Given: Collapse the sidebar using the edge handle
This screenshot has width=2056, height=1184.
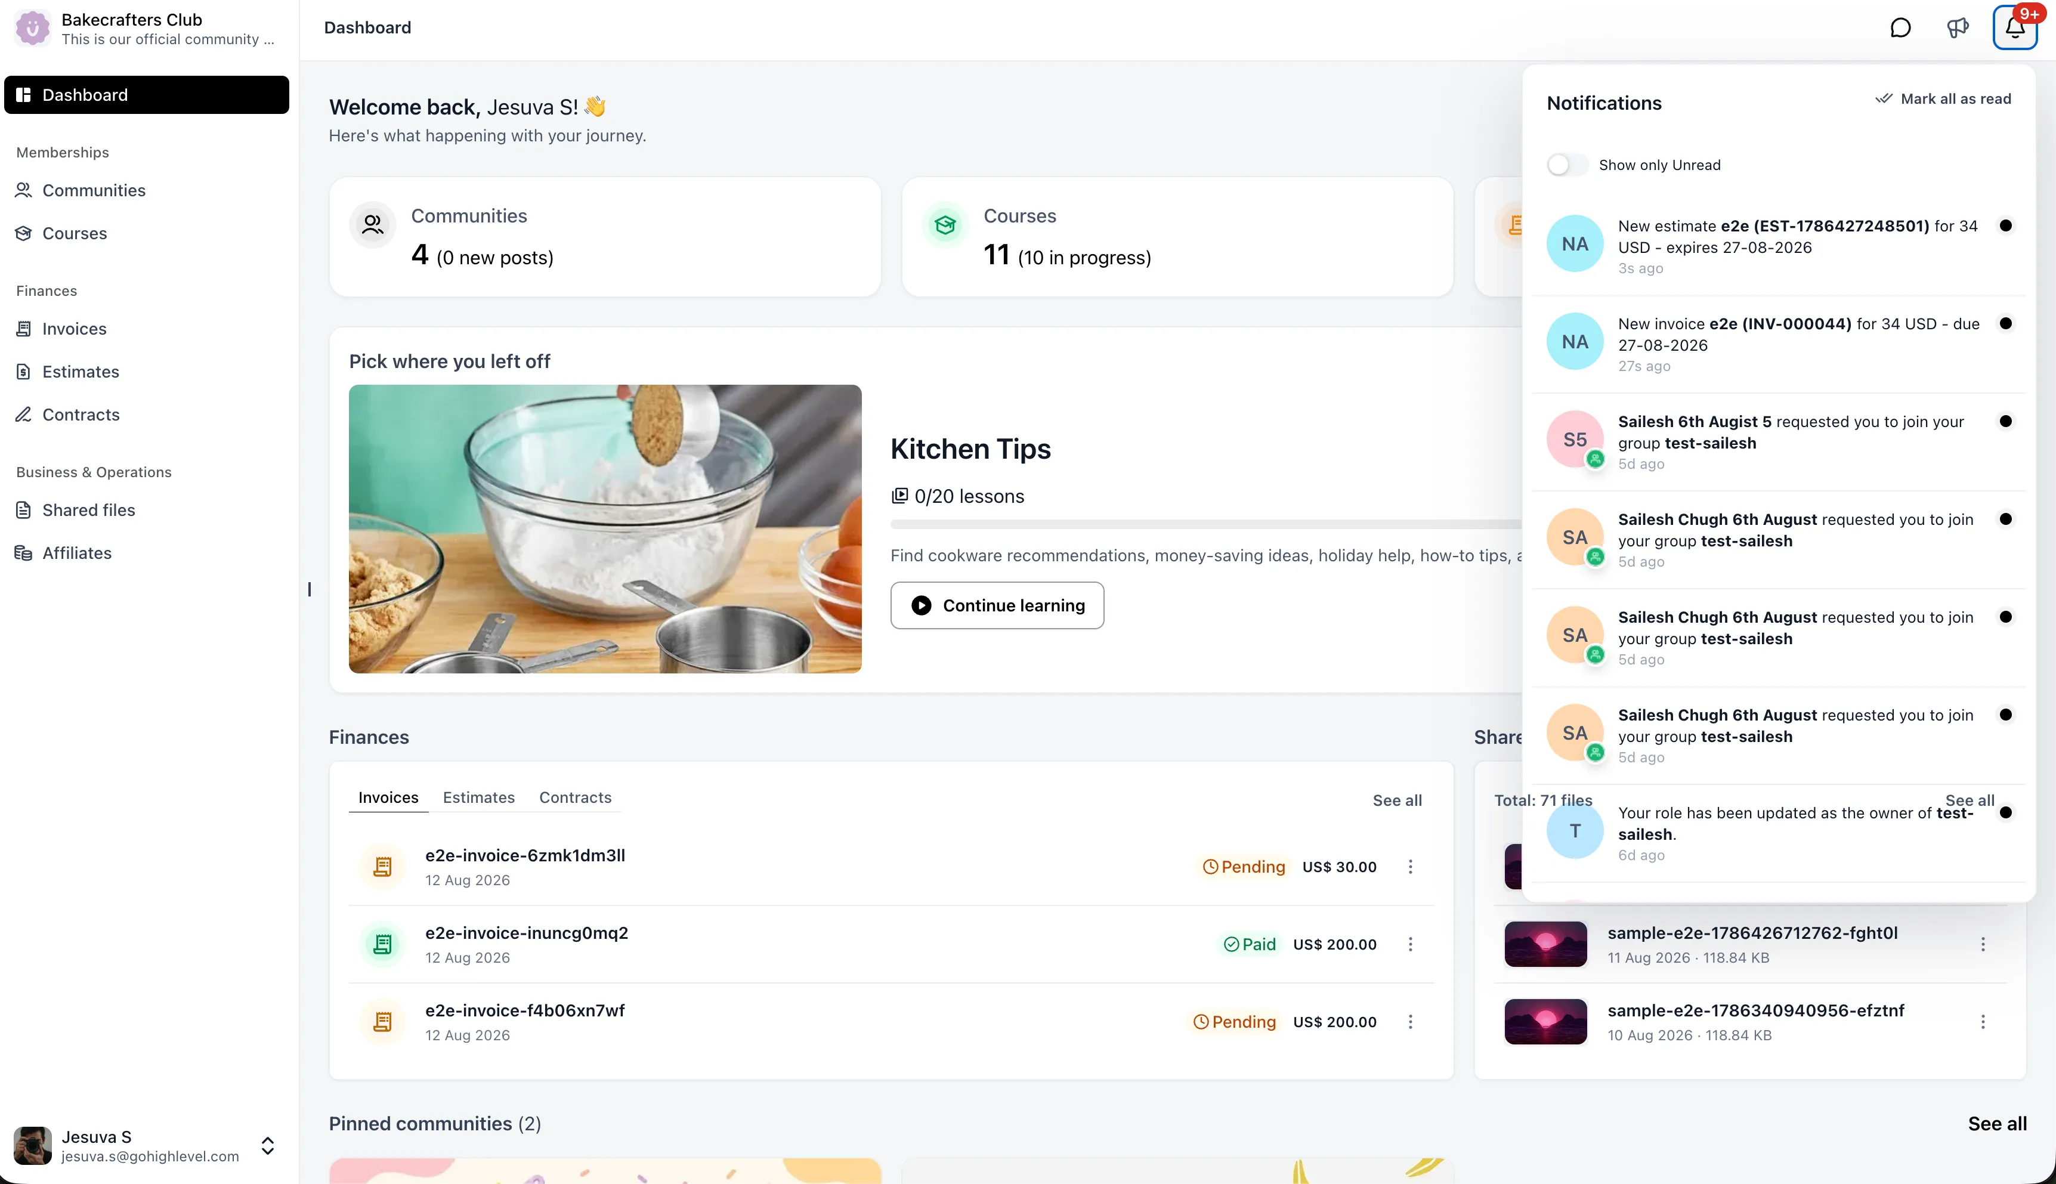Looking at the screenshot, I should [309, 589].
